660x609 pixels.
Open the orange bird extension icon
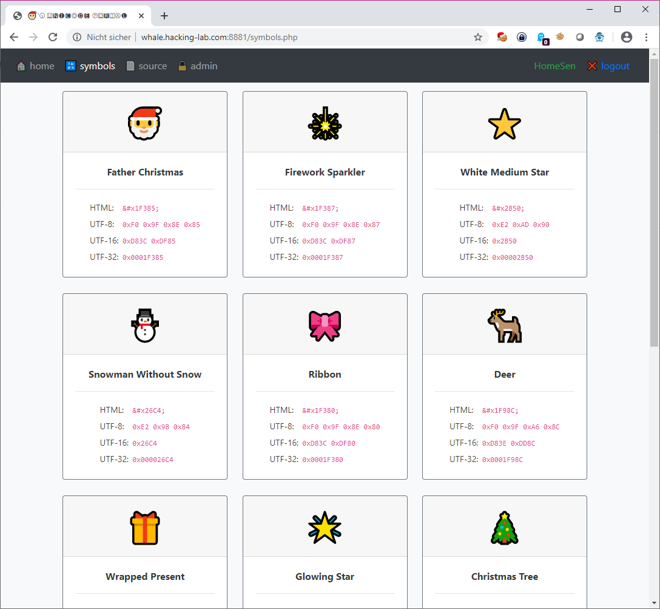click(x=560, y=36)
